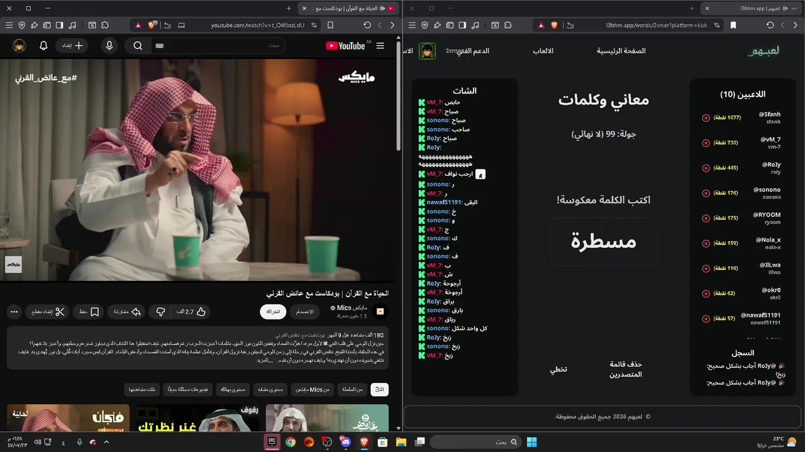Toggle sidebar panel in YouTube browser window
The width and height of the screenshot is (805, 452).
pyautogui.click(x=59, y=25)
